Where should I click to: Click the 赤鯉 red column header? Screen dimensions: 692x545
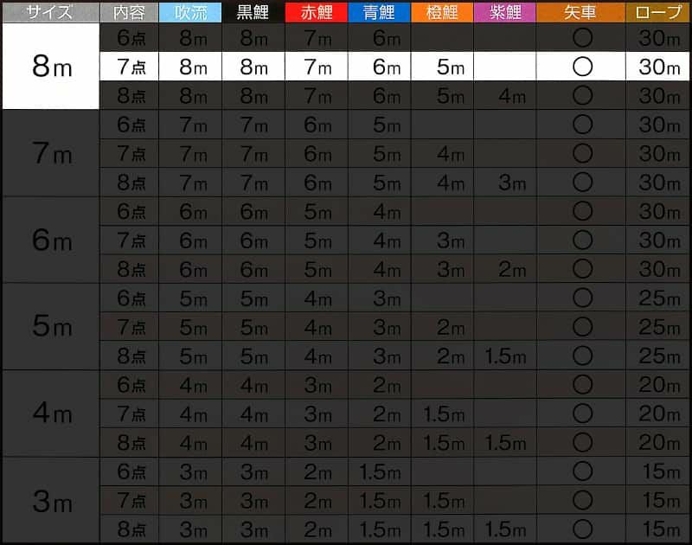pos(317,12)
